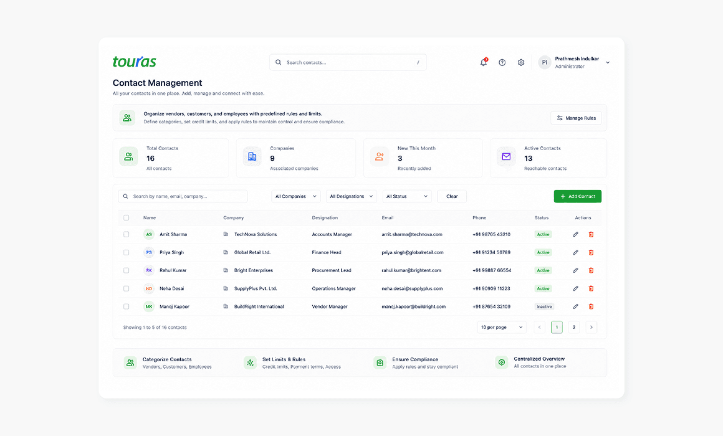Open the All Designations filter dropdown
Screen dimensions: 723x436
point(352,196)
